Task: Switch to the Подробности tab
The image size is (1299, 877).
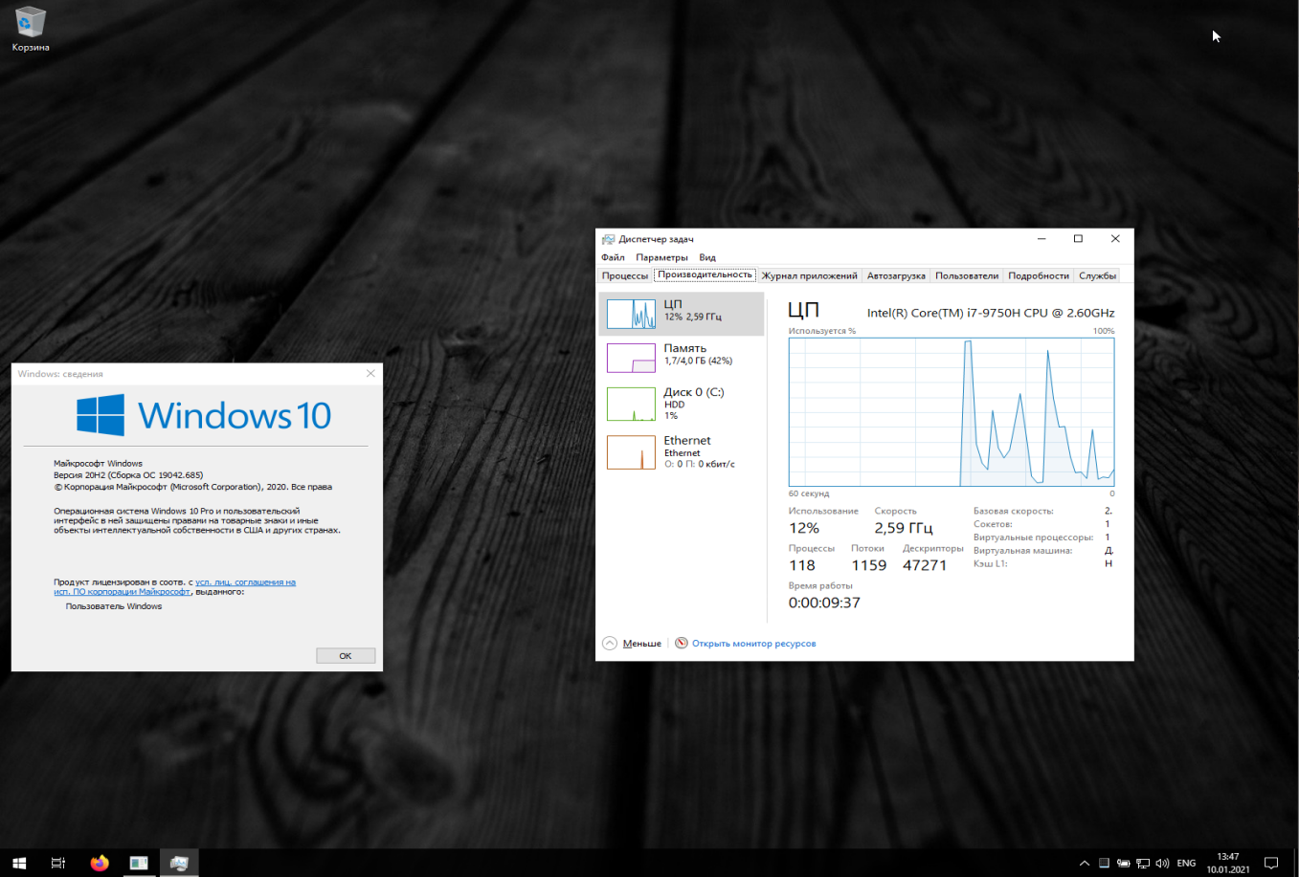Action: 1039,275
